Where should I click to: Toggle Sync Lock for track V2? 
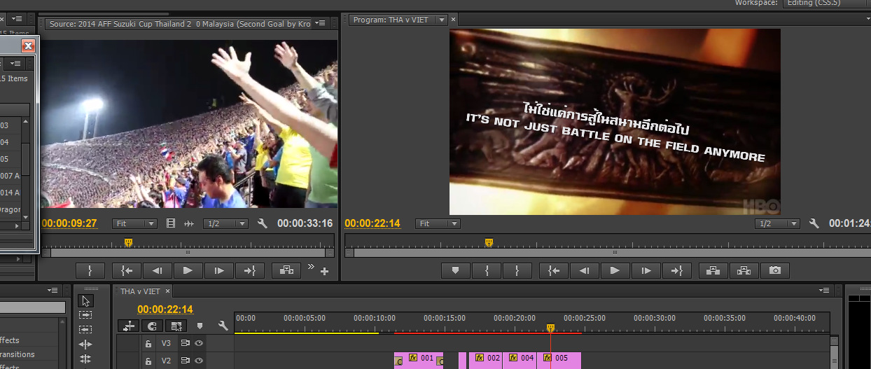(186, 361)
